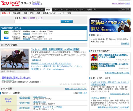Click the green GIII grade badge
This screenshot has height=111, width=133.
pos(6,32)
